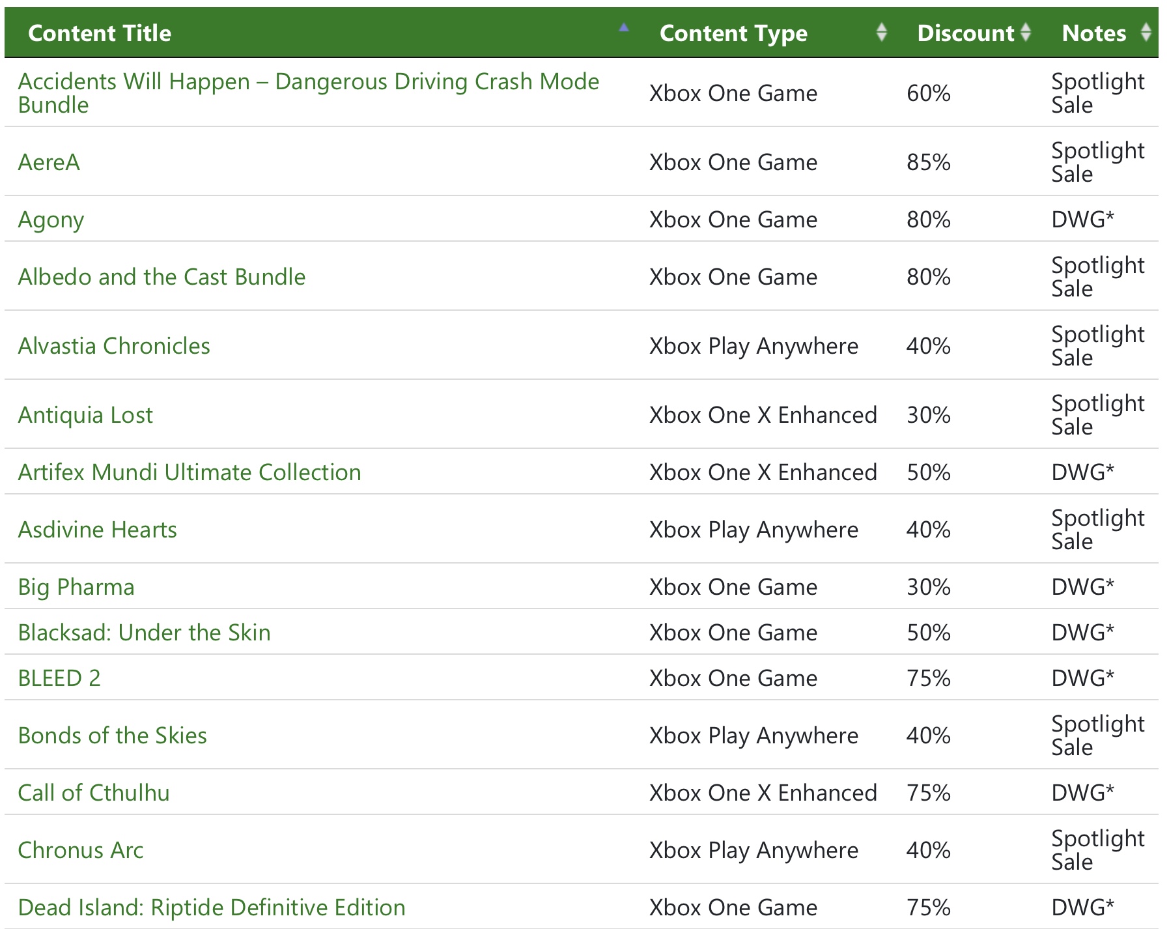
Task: Click sort arrows next to Content Type
Action: click(881, 32)
